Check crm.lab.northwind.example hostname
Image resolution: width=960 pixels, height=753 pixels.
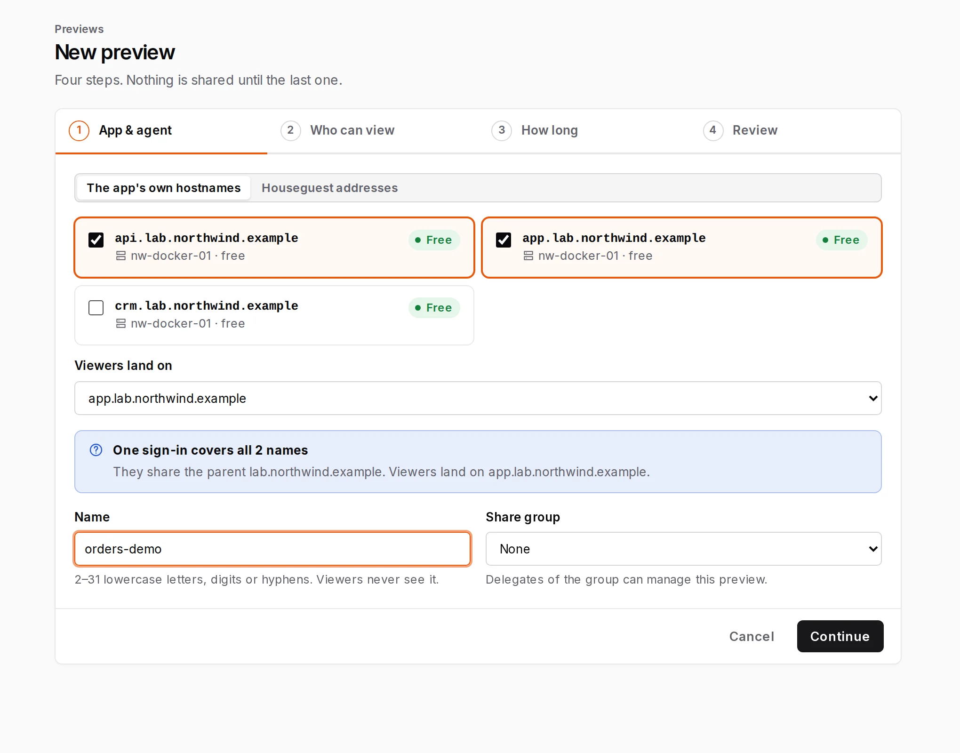(96, 308)
